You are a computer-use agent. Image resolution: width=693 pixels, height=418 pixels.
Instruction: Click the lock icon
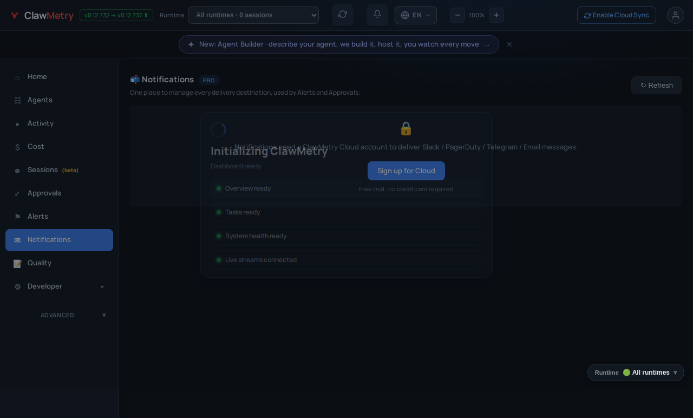(x=406, y=128)
